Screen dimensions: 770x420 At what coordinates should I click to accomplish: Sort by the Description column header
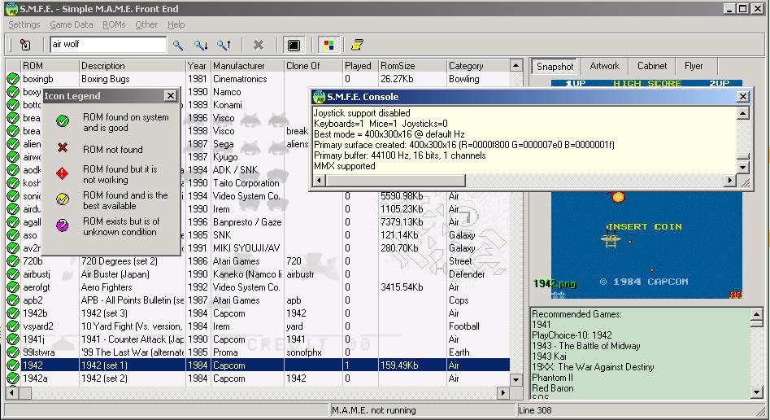coord(132,65)
